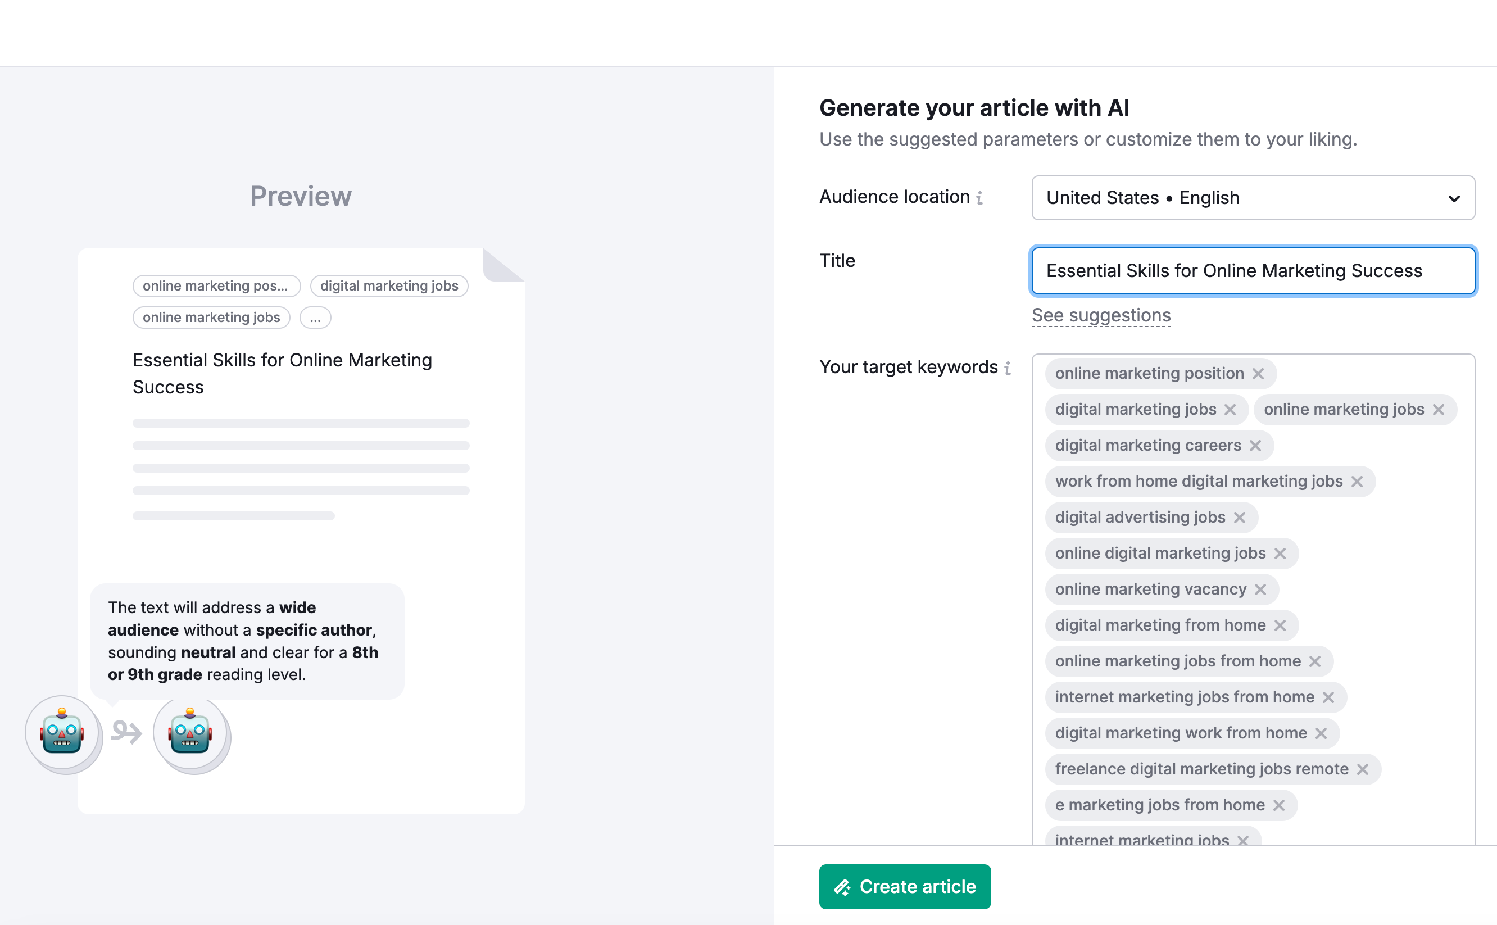Viewport: 1497px width, 925px height.
Task: Remove 'e marketing jobs from home' keyword
Action: pos(1278,806)
